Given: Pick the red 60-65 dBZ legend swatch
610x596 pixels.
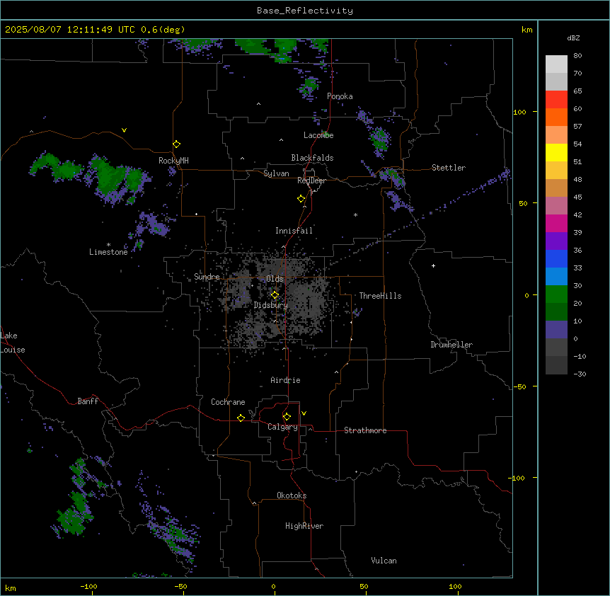Looking at the screenshot, I should (556, 100).
